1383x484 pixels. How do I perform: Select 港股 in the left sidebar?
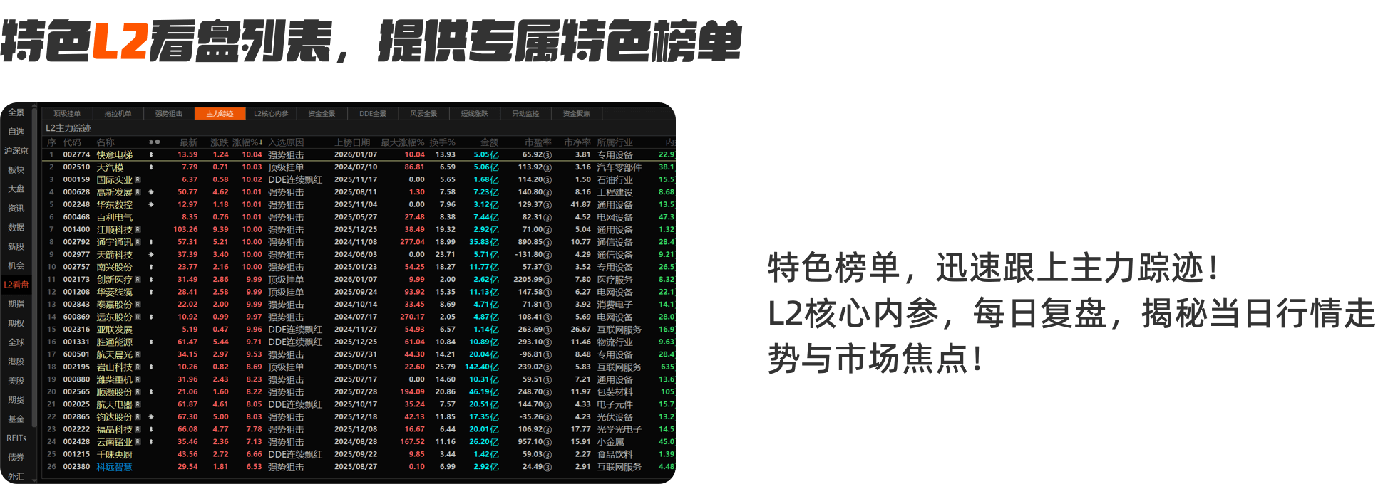(x=16, y=362)
